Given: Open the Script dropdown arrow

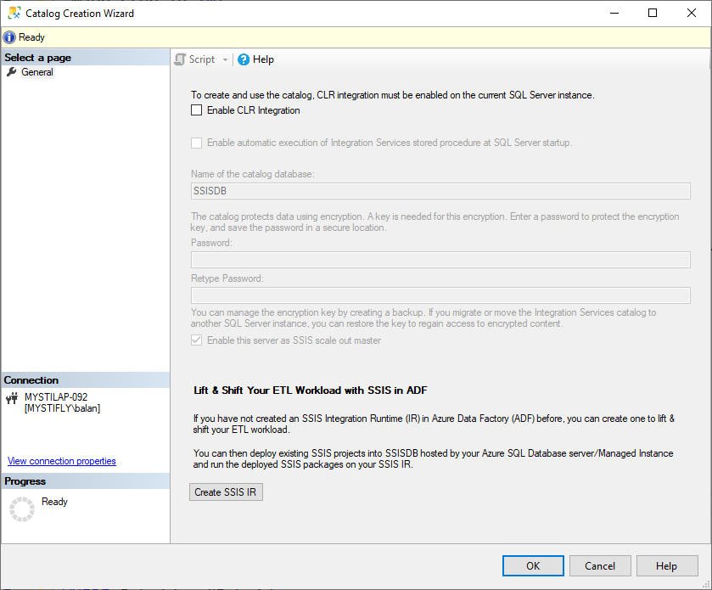Looking at the screenshot, I should click(x=225, y=59).
